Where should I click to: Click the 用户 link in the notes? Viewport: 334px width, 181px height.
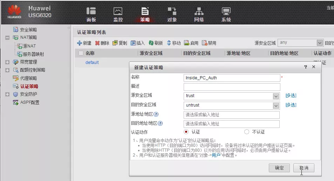(x=216, y=155)
